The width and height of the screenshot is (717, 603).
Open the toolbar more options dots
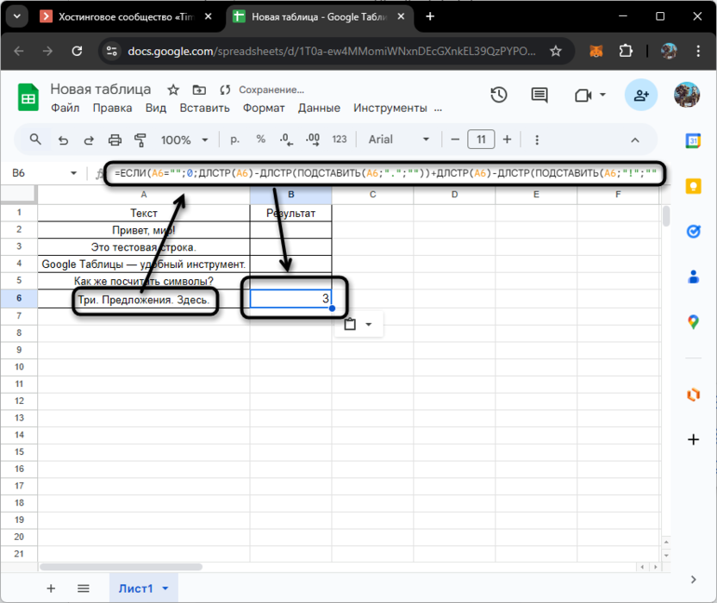coord(537,140)
